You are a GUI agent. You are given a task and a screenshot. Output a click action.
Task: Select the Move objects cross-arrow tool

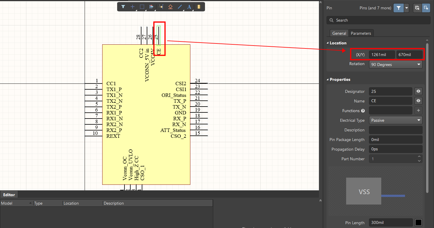tap(132, 7)
